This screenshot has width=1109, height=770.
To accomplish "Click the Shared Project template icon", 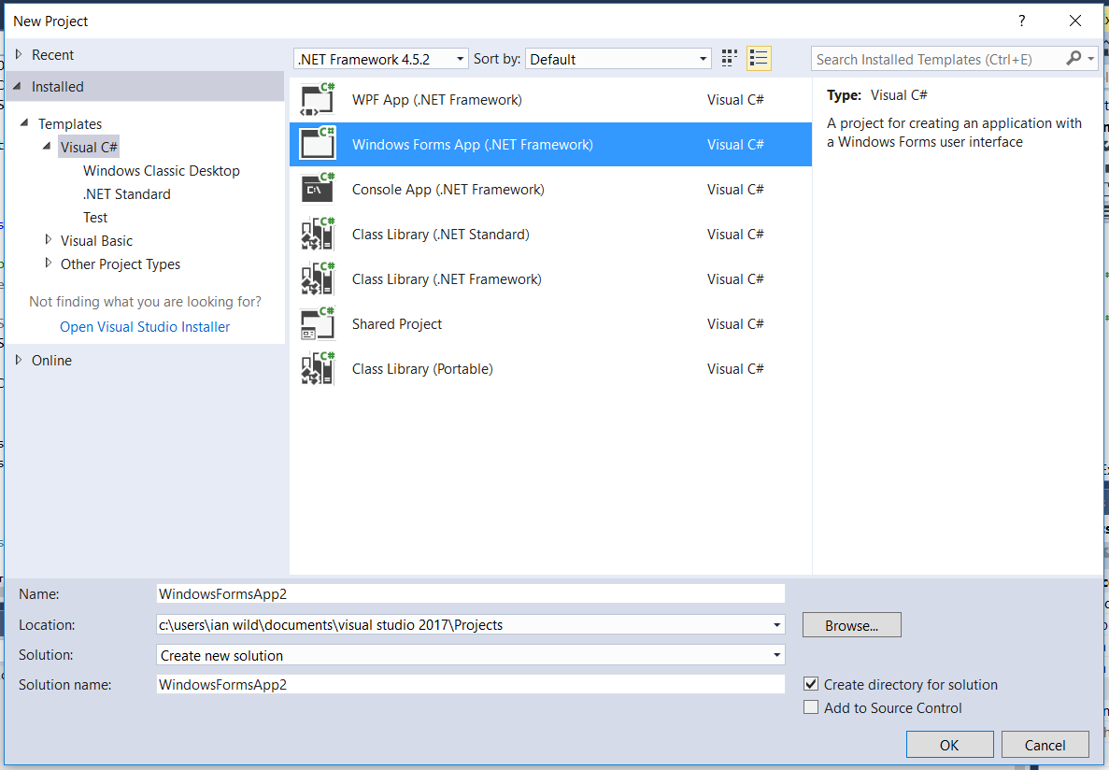I will 318,324.
